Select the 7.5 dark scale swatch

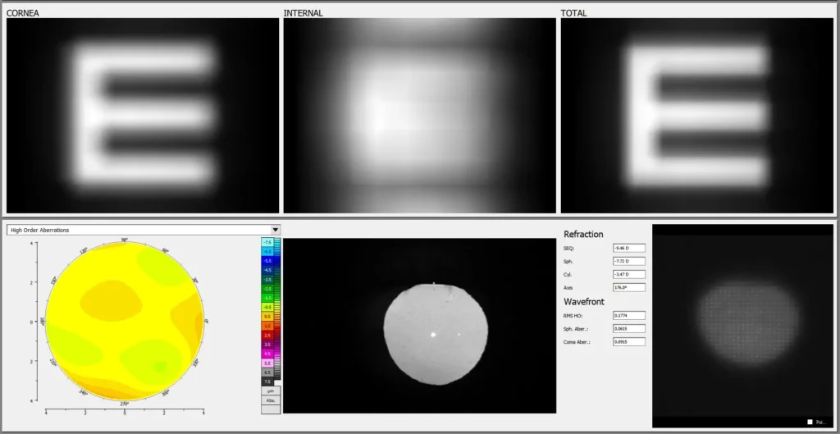pos(267,381)
